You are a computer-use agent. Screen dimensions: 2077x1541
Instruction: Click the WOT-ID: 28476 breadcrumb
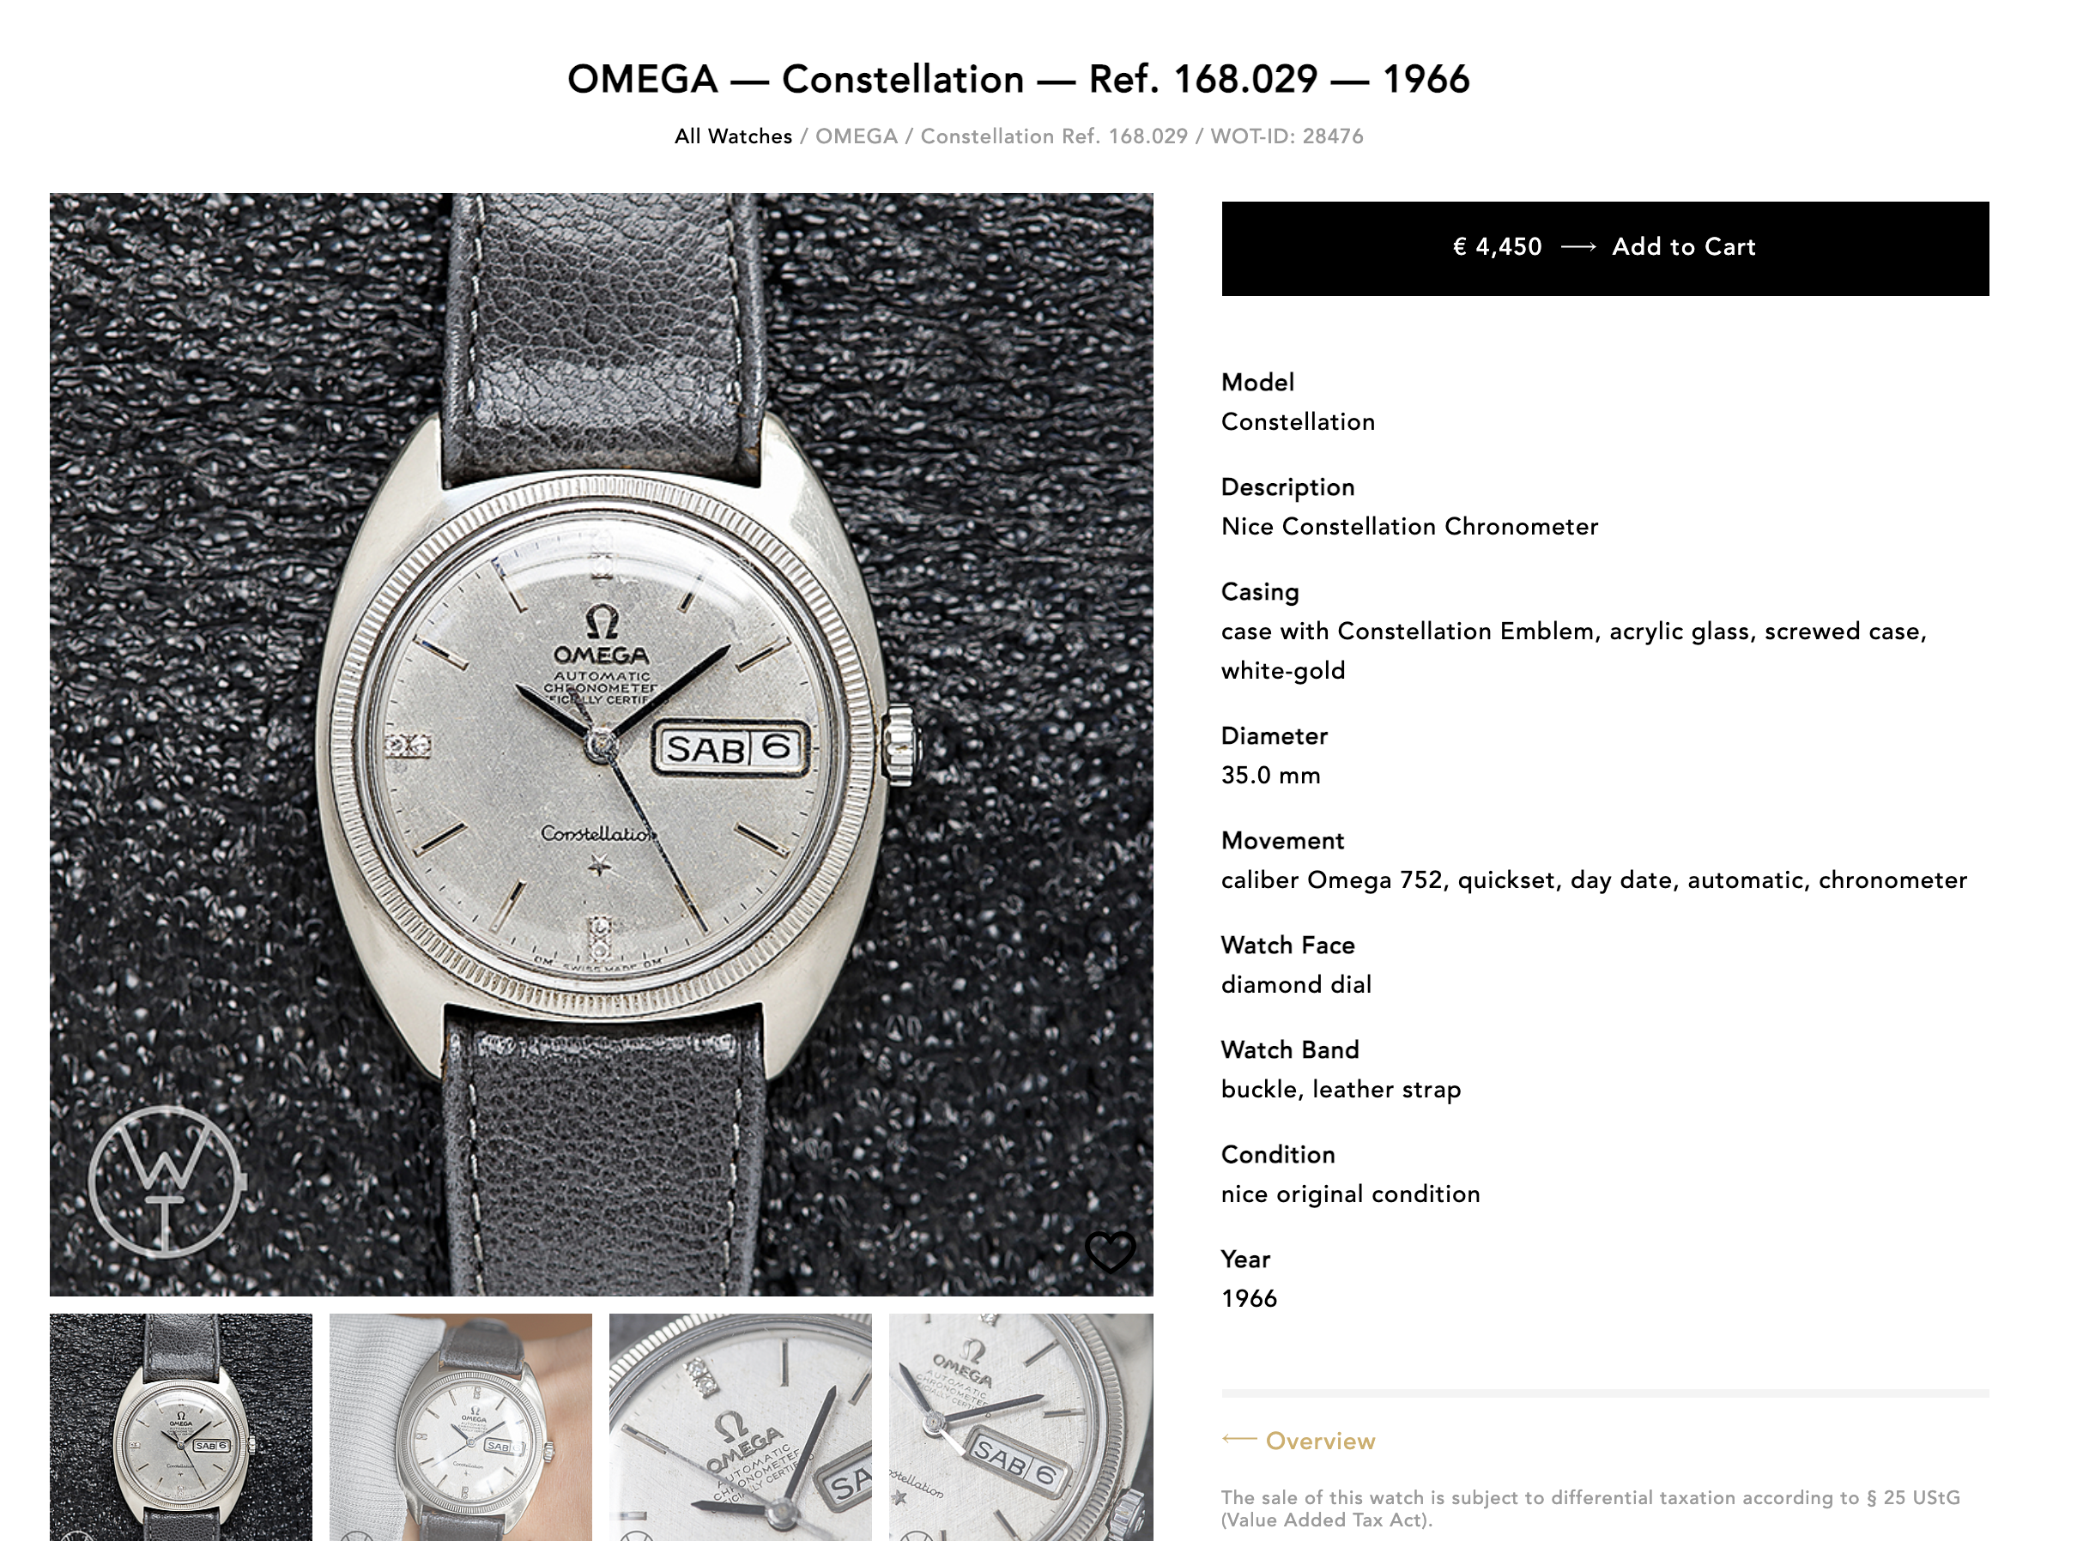pos(1286,136)
